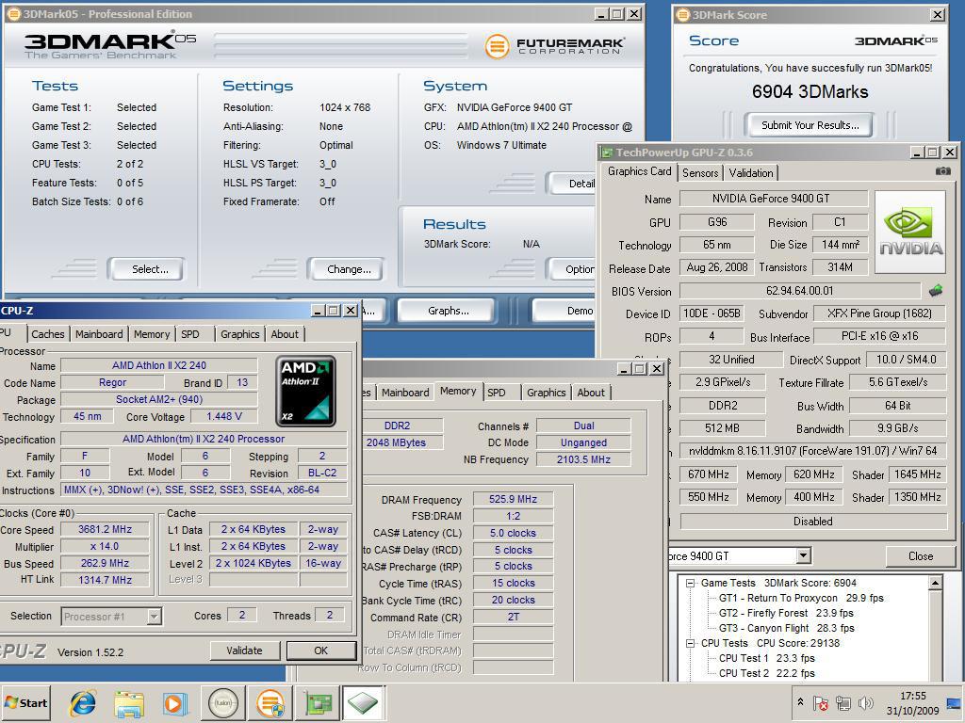Click the volume speaker tray icon
Viewport: 965px width, 723px height.
click(865, 703)
